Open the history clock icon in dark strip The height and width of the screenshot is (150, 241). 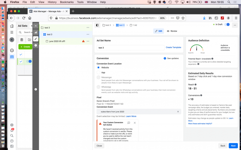(x=36, y=45)
